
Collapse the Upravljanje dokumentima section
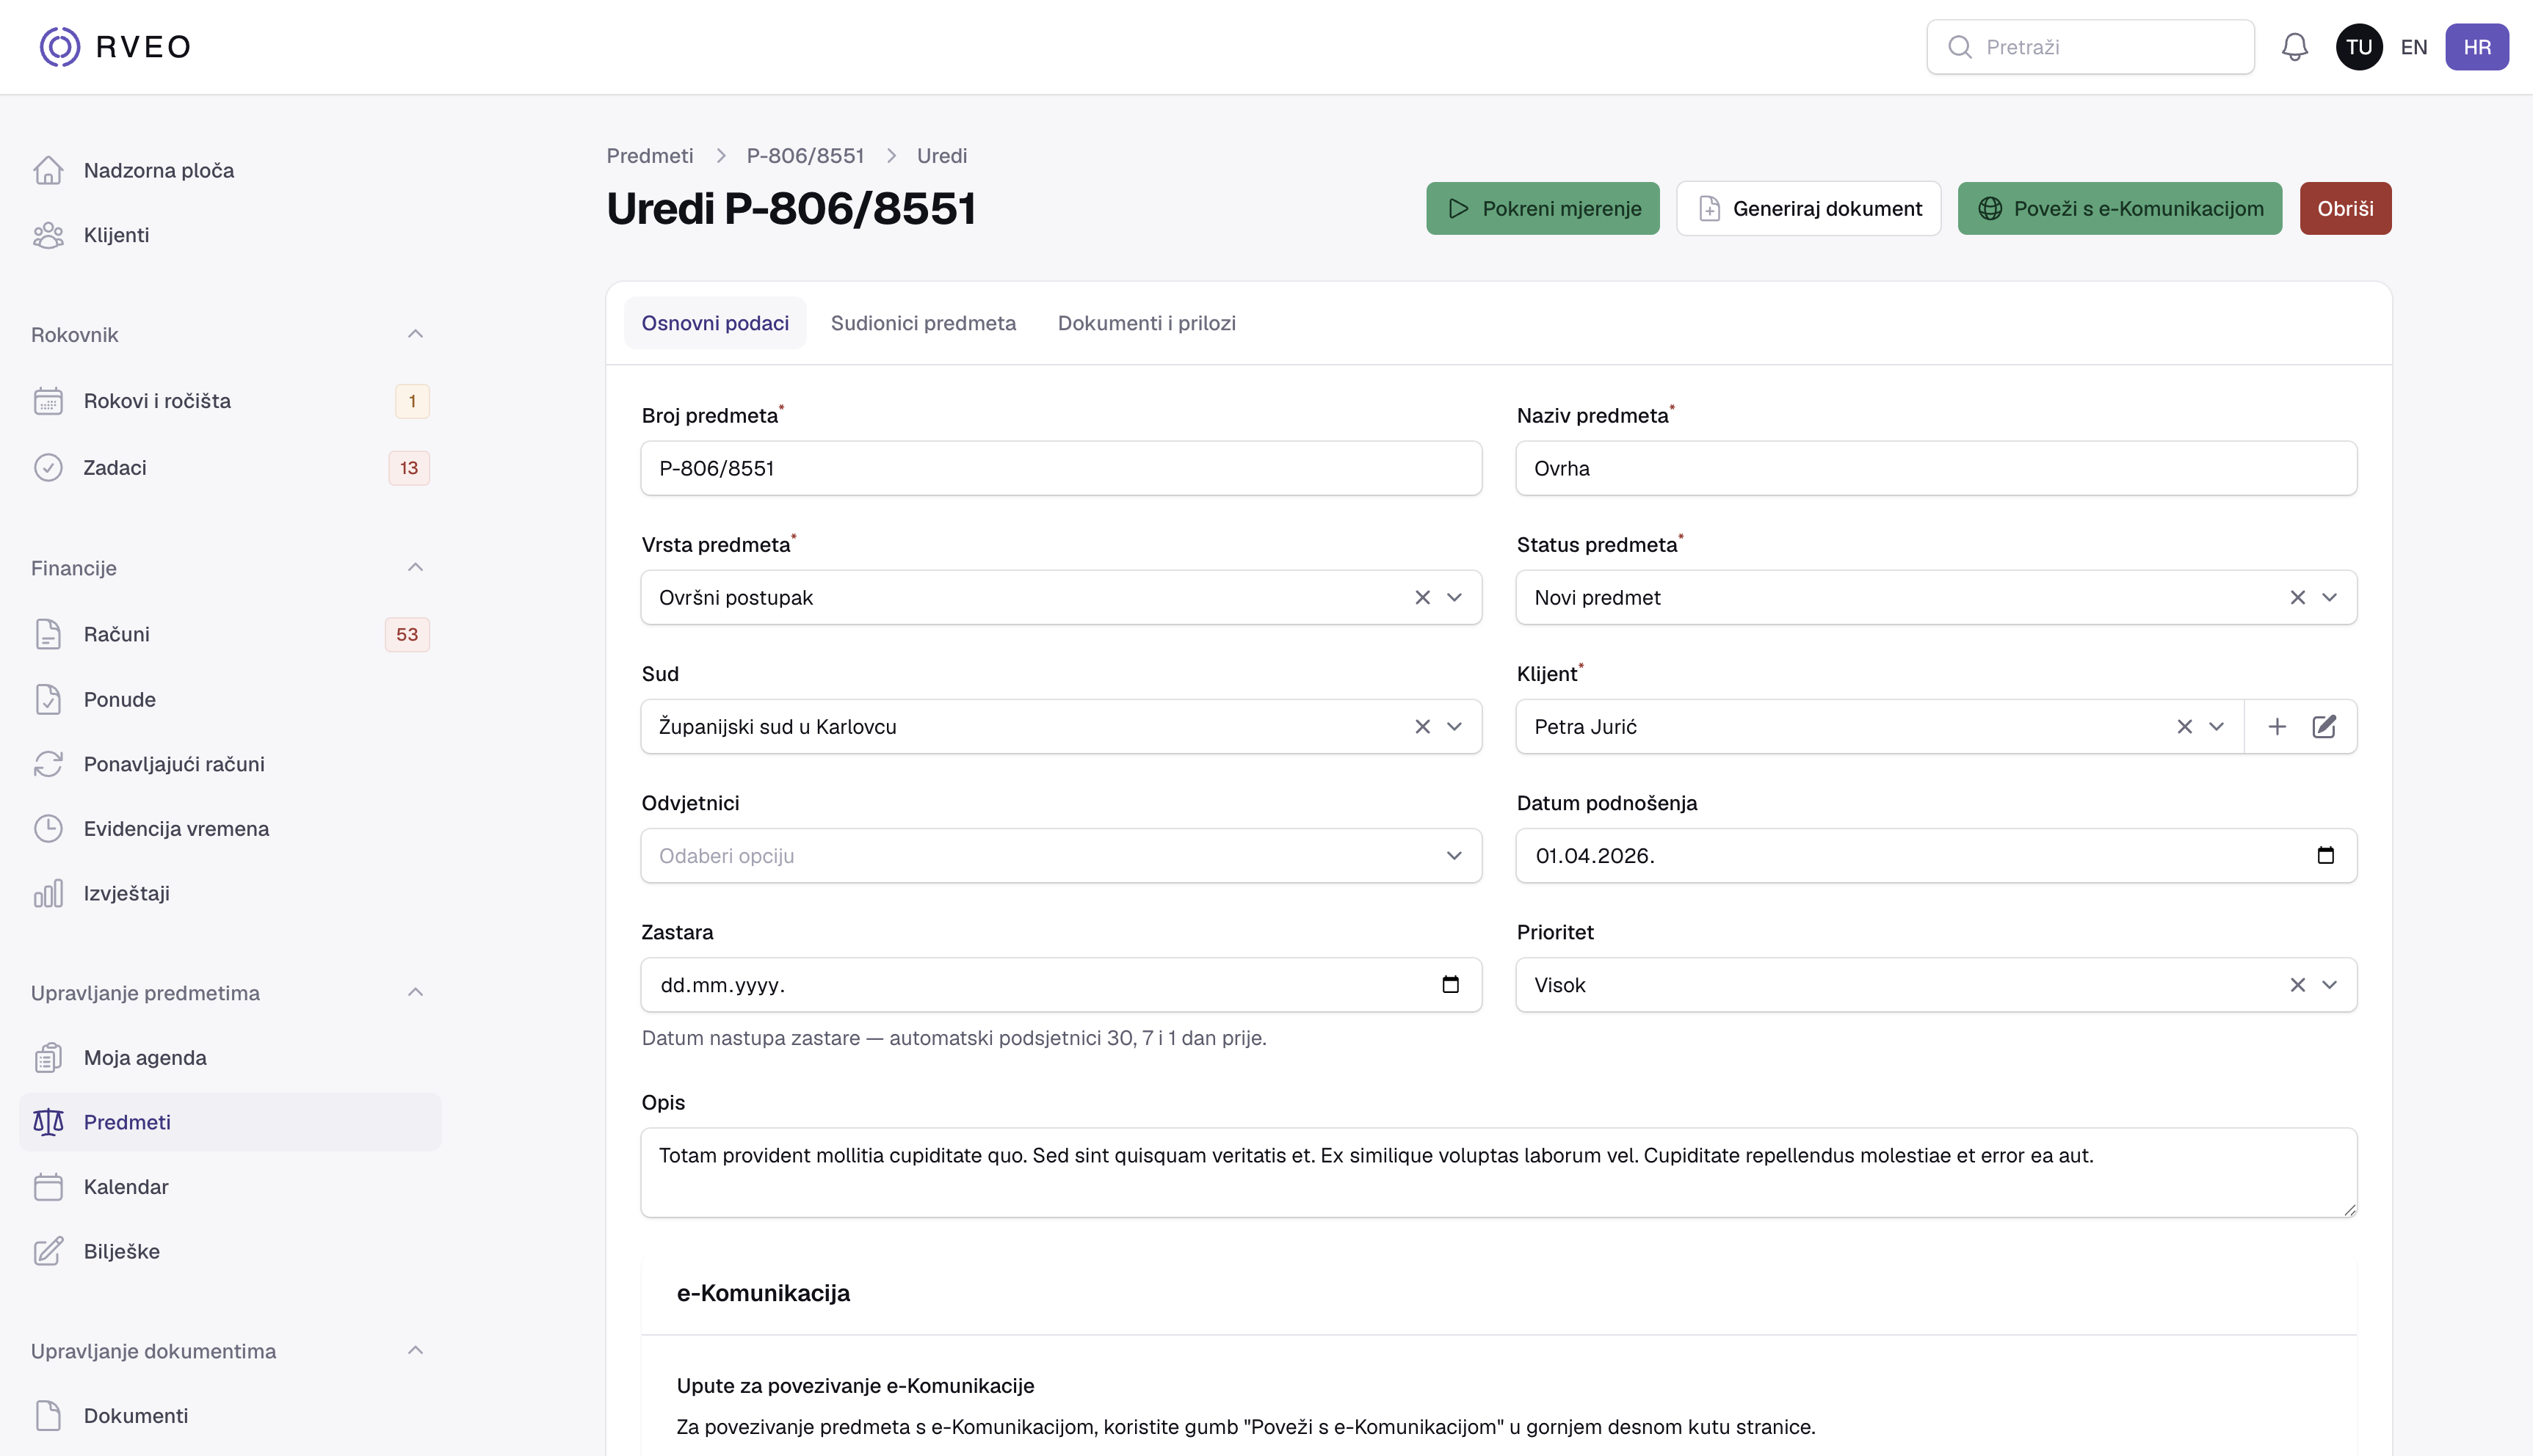pos(415,1351)
